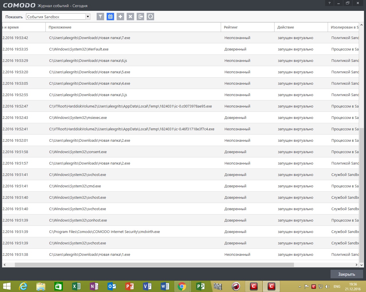Open the taskbar clock showing 19:56
The image size is (366, 292).
coord(353,287)
